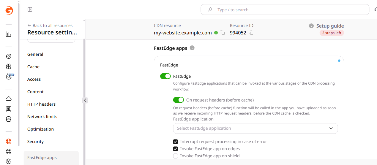Focus the Type / to search field

point(285,9)
